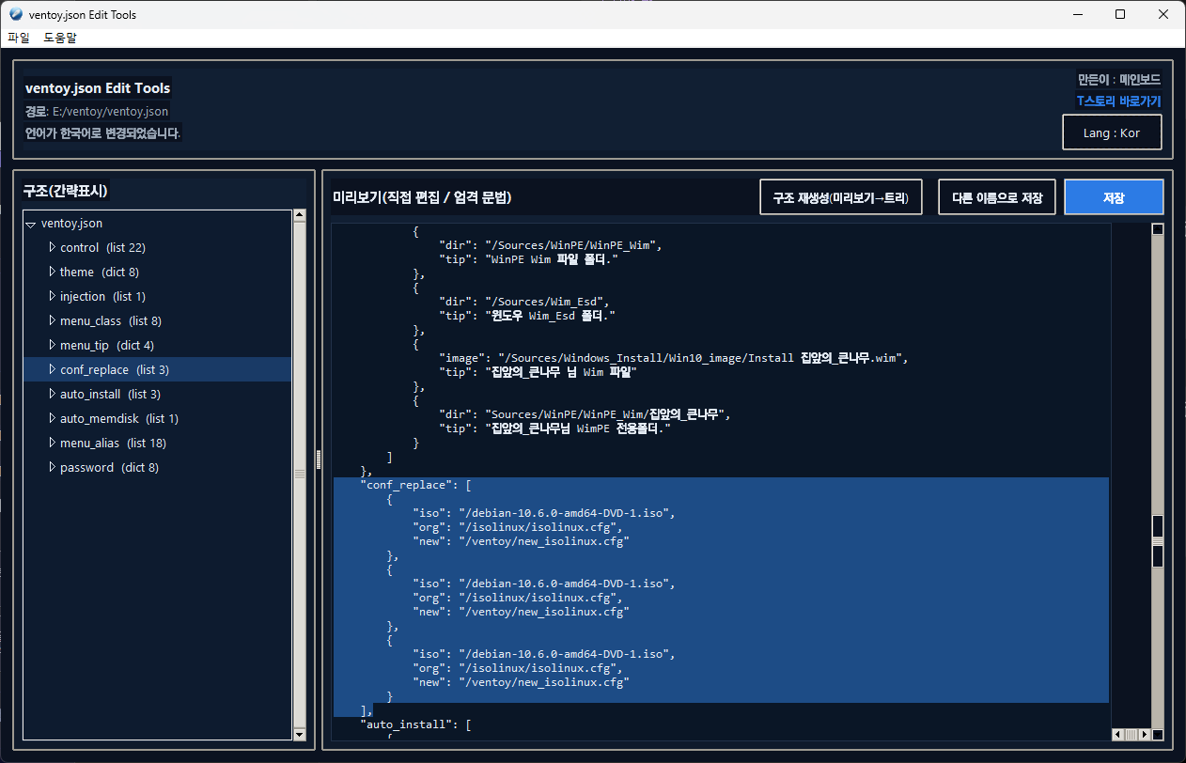Select the password (dict 8) tree row
This screenshot has height=763, width=1186.
click(x=157, y=467)
